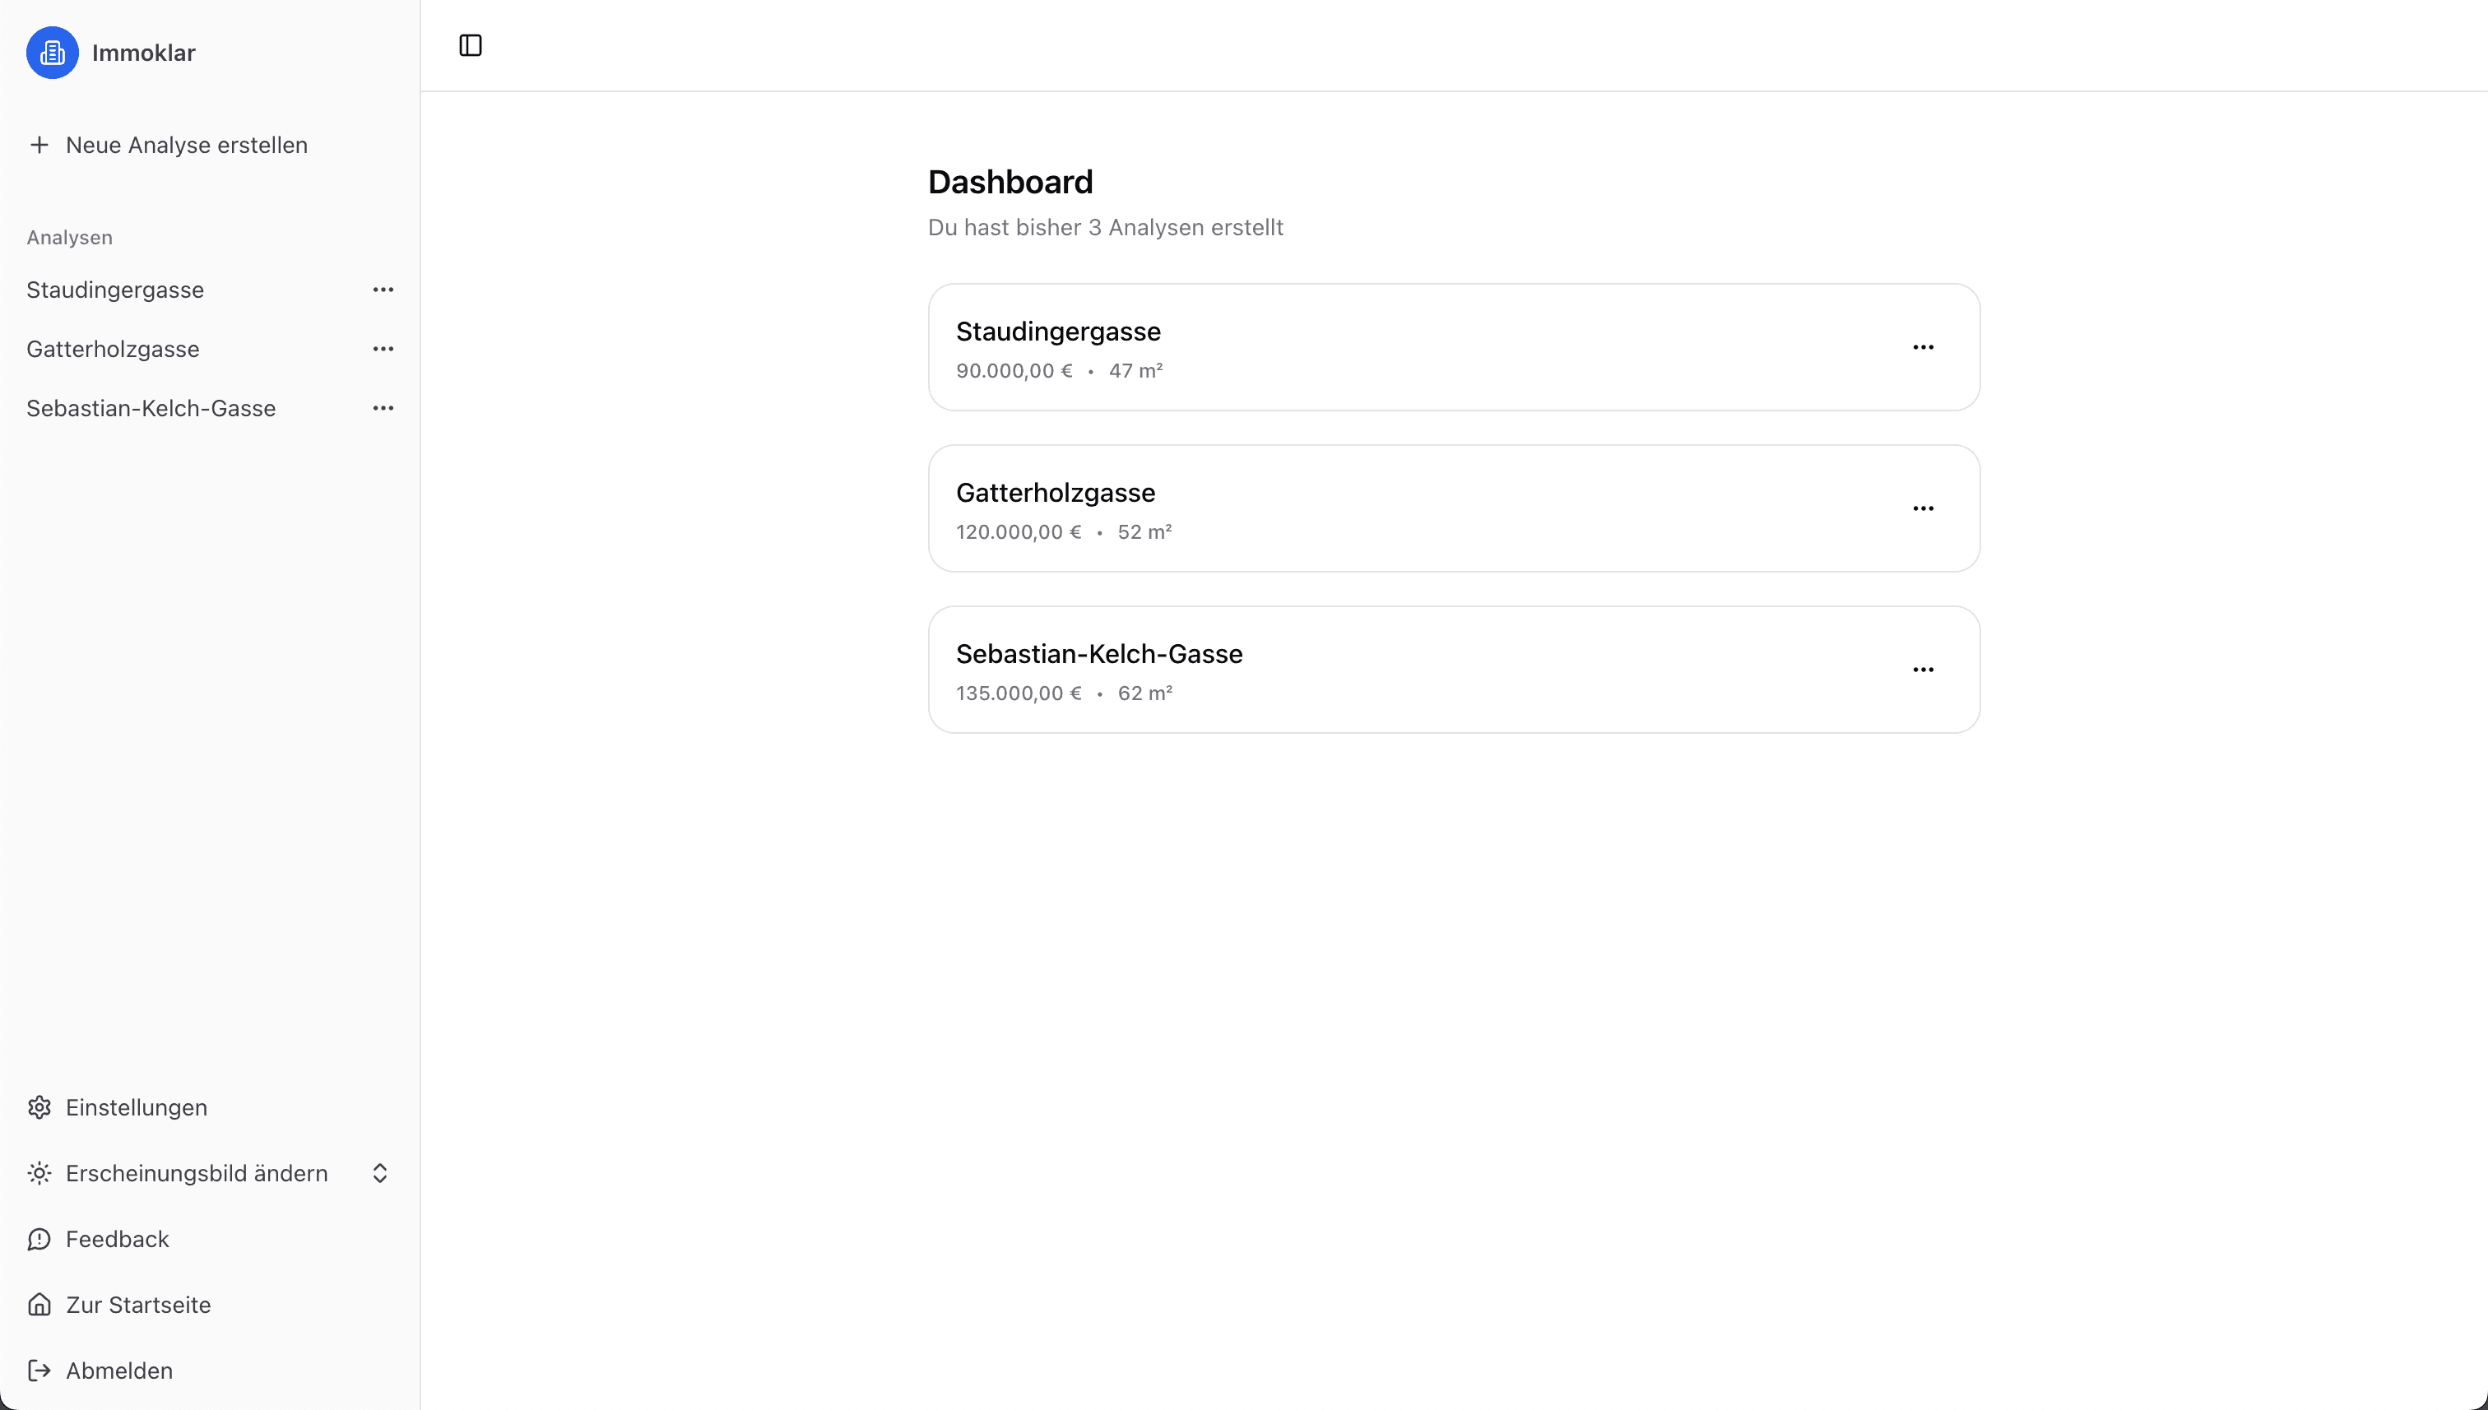This screenshot has height=1410, width=2488.
Task: Open the options menu for Staudingergasse sidebar entry
Action: click(383, 289)
